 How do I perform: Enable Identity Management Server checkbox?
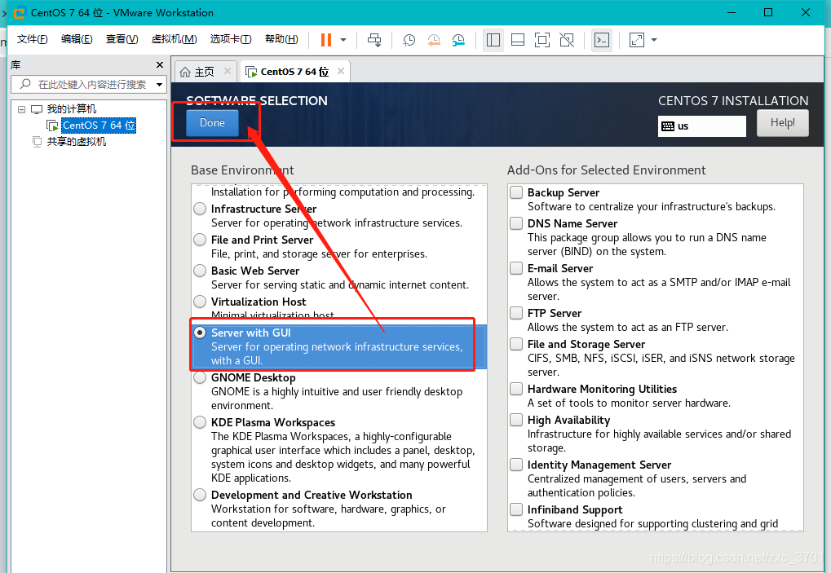[x=516, y=465]
